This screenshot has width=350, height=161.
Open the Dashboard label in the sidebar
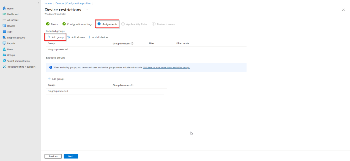[13, 14]
